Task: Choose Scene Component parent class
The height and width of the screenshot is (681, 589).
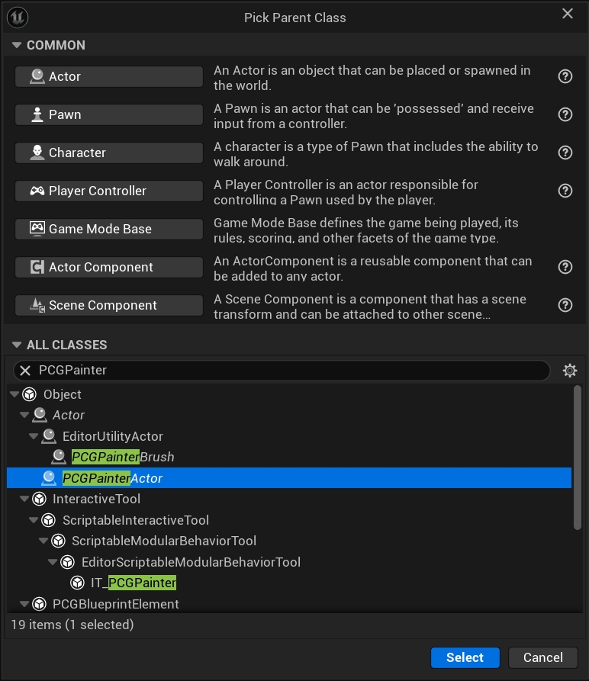Action: tap(109, 305)
